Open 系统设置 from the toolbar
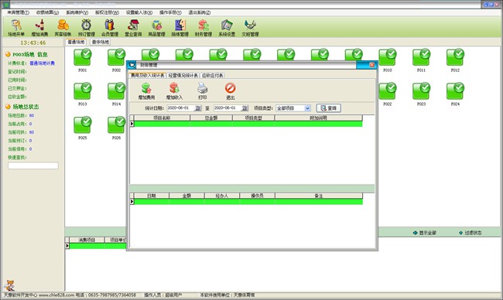503x300 pixels. click(x=227, y=28)
